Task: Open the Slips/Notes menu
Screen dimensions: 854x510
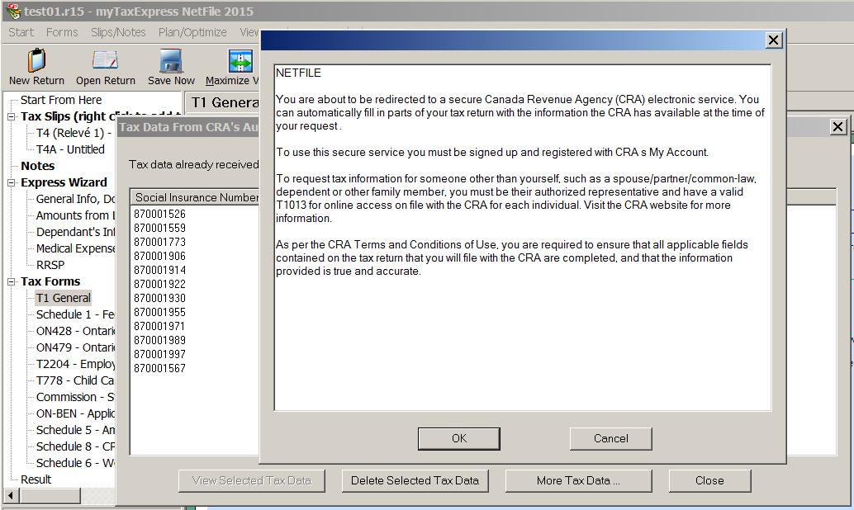Action: tap(118, 32)
